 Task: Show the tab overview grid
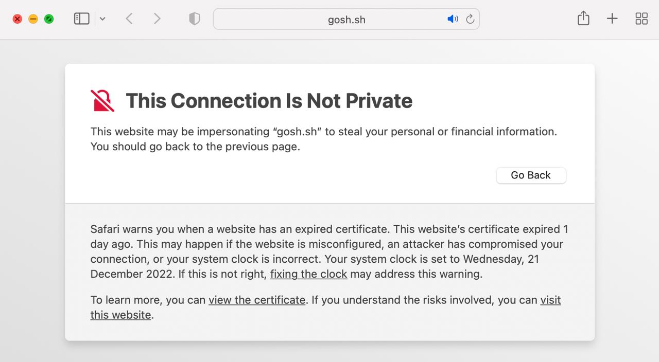[641, 19]
